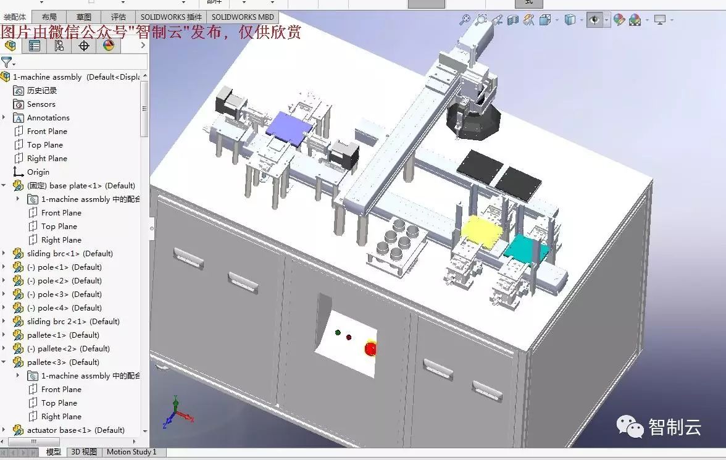Click the View Settings monitor icon
726x460 pixels.
coord(660,20)
